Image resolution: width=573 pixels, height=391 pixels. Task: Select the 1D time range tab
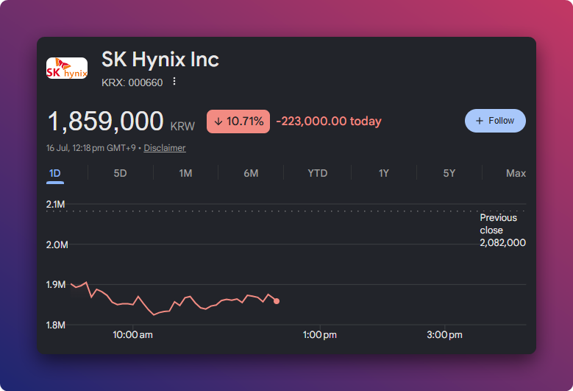click(x=55, y=173)
